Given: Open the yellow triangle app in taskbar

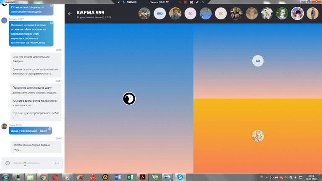Looking at the screenshot, I should point(105,177).
